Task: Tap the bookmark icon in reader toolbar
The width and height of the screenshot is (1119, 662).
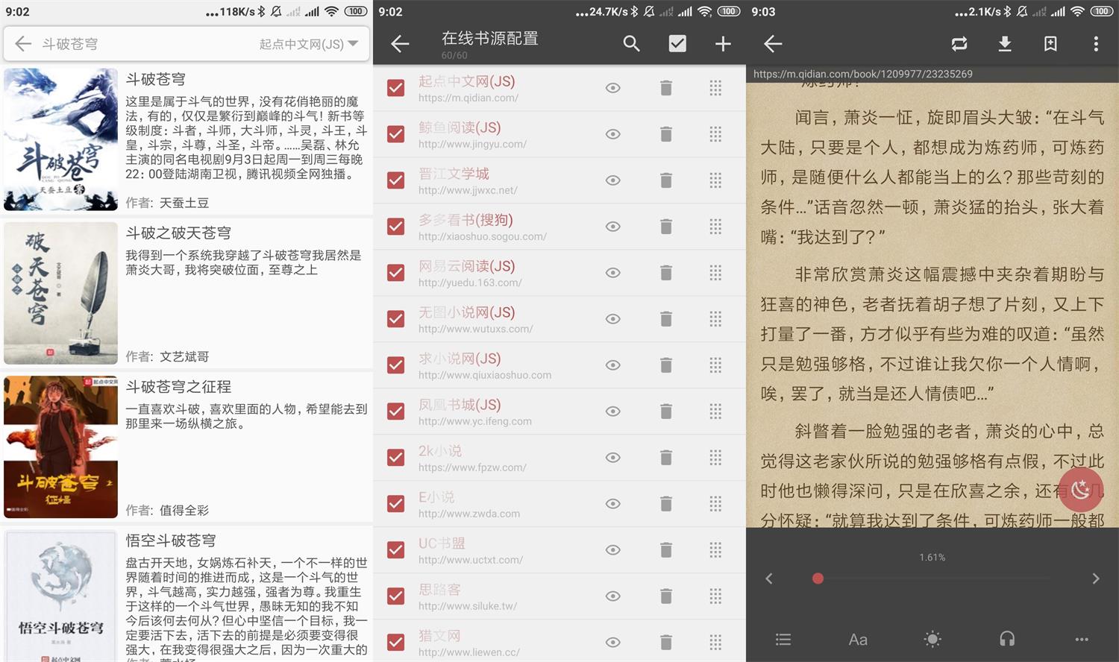Action: [1050, 44]
